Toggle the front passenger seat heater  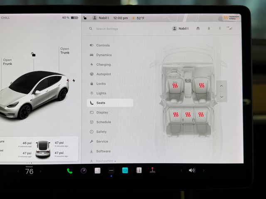pos(202,85)
